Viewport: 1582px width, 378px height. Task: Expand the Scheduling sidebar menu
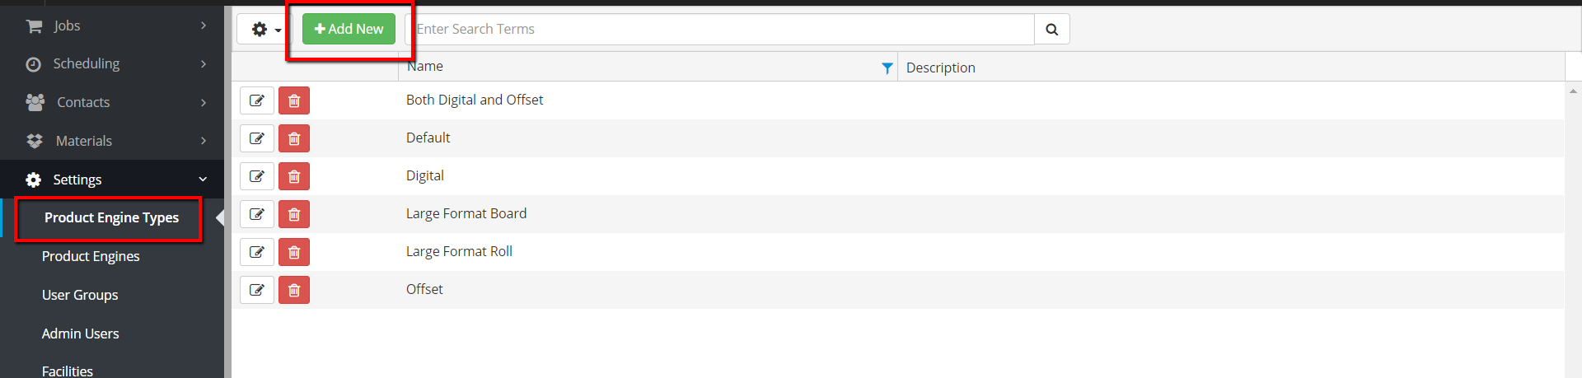[115, 63]
